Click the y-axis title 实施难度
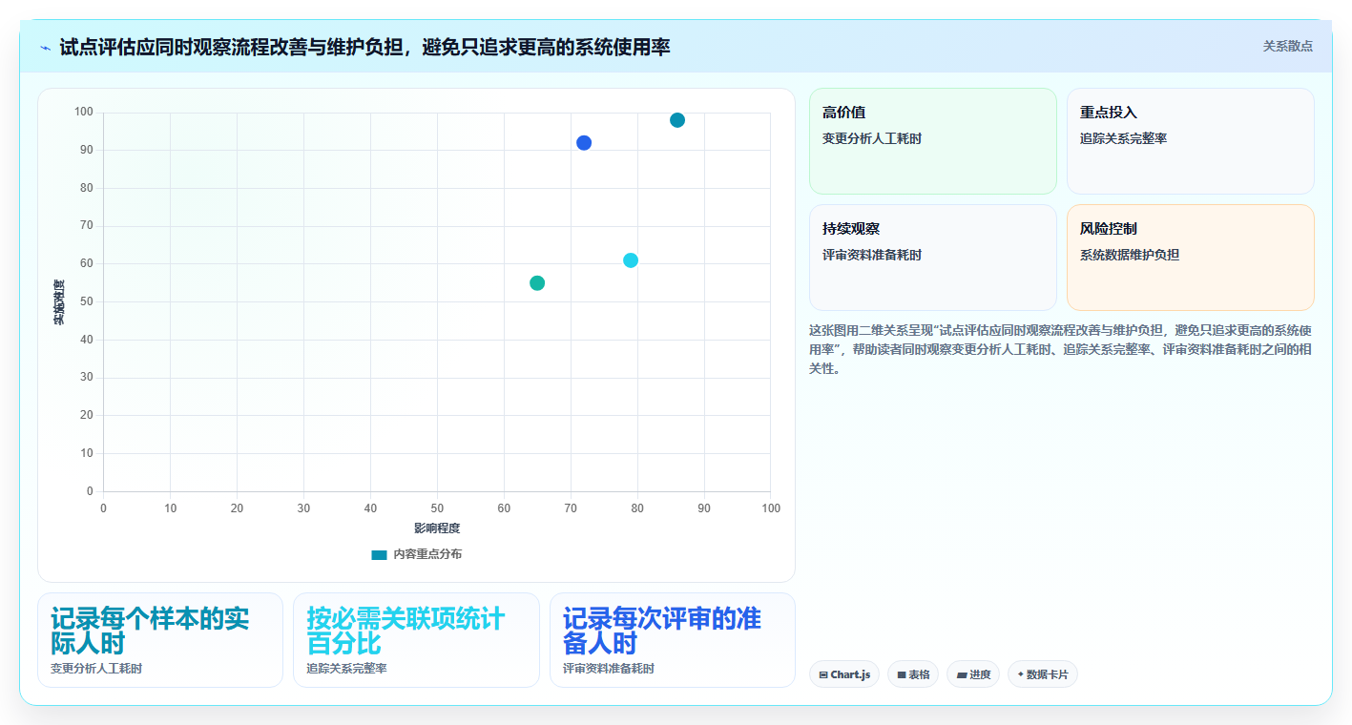The height and width of the screenshot is (725, 1352). coord(59,301)
